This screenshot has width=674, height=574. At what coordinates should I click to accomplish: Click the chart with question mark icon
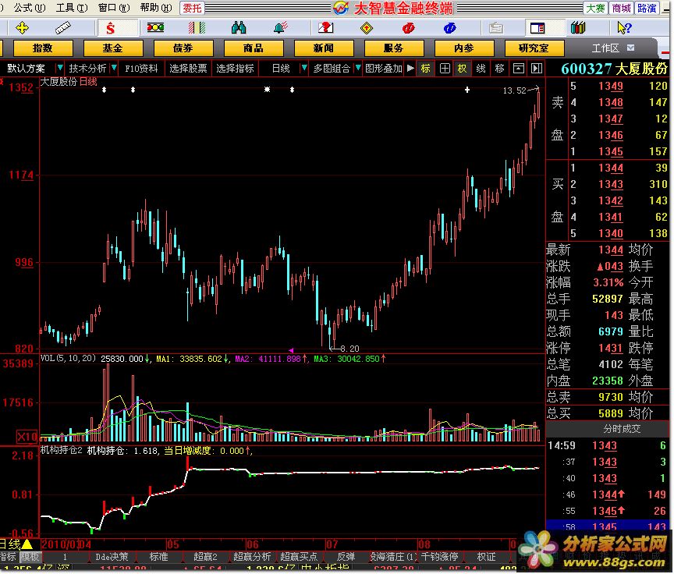(x=325, y=28)
